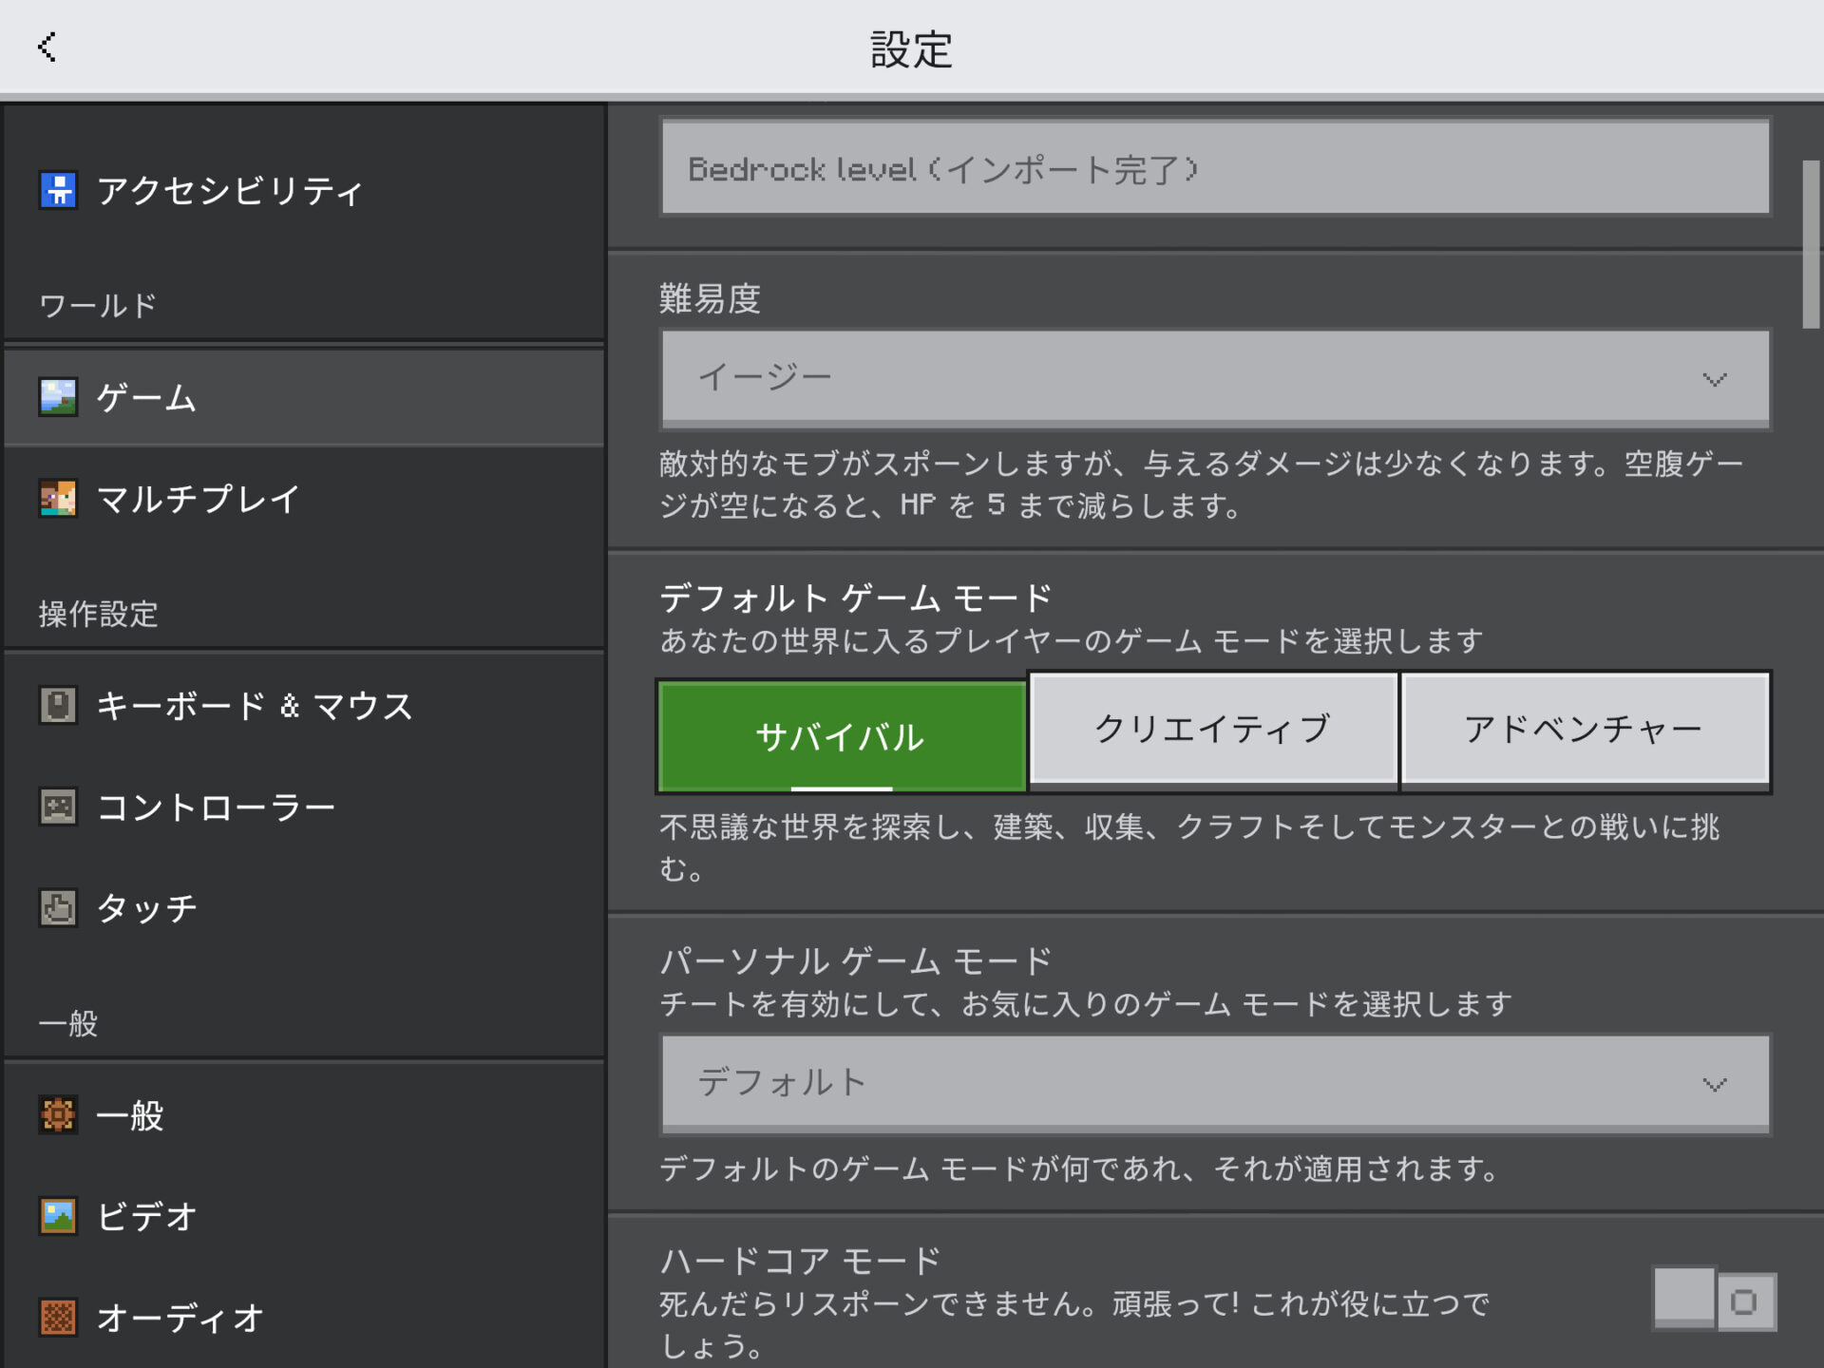Image resolution: width=1824 pixels, height=1368 pixels.
Task: Click the Keyboard & Mouse sidebar icon
Action: [58, 706]
